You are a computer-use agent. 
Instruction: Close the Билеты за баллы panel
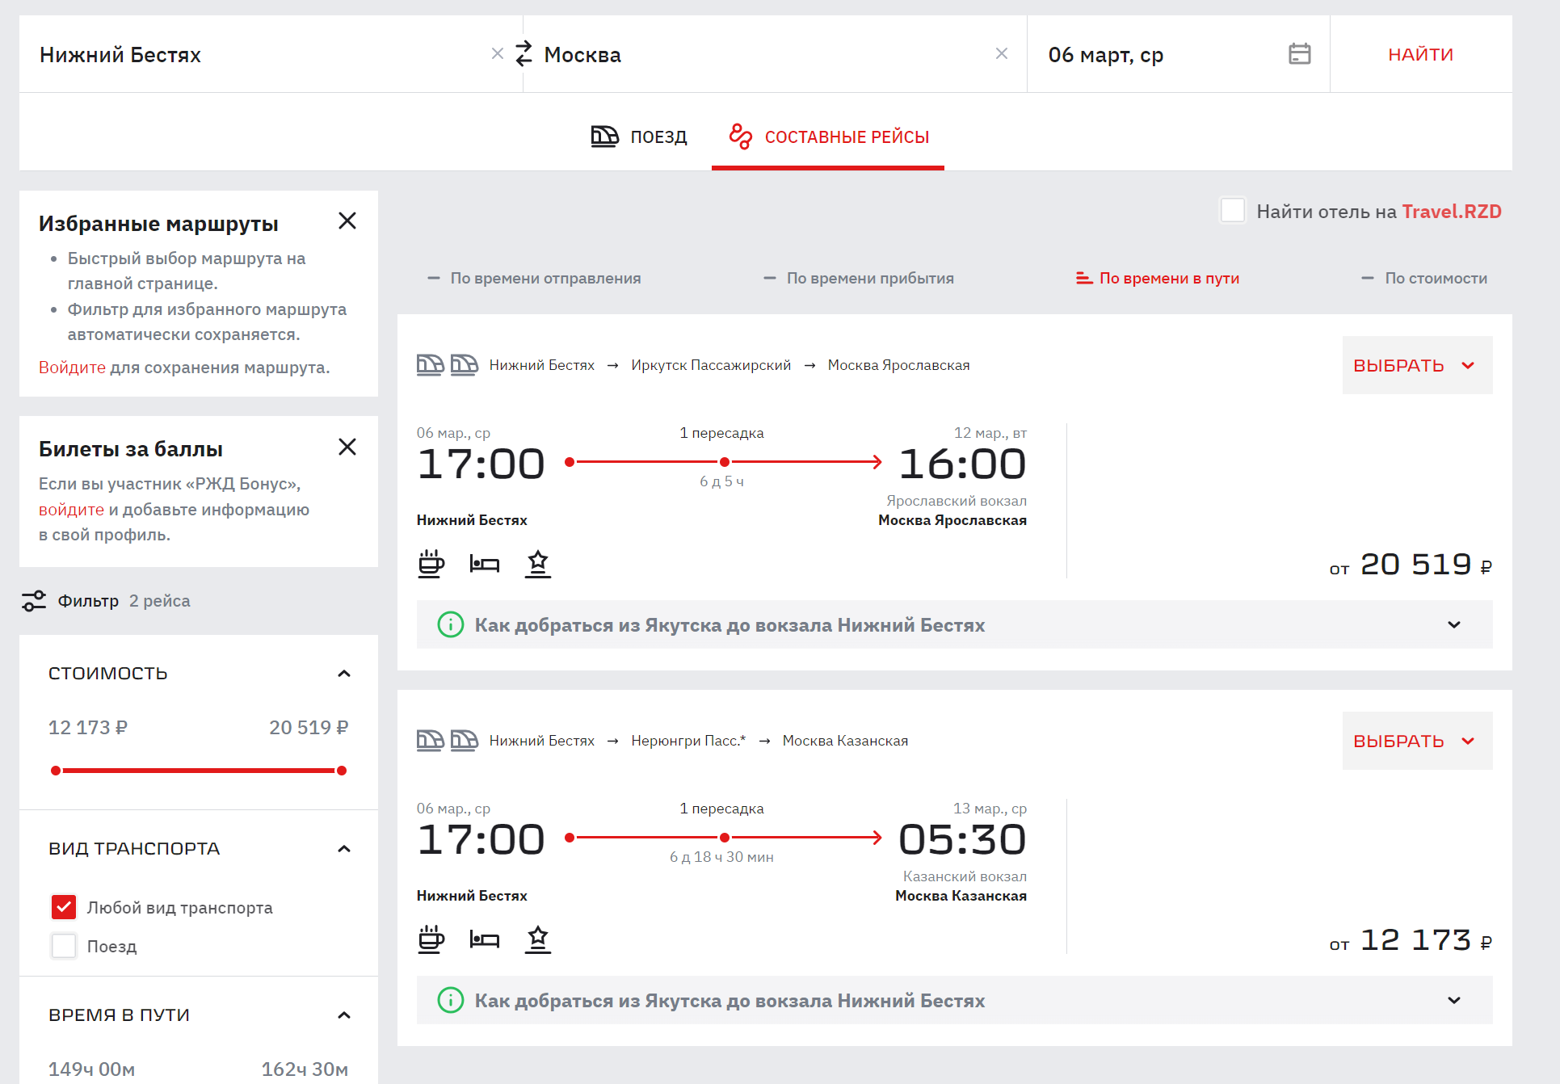[x=347, y=447]
